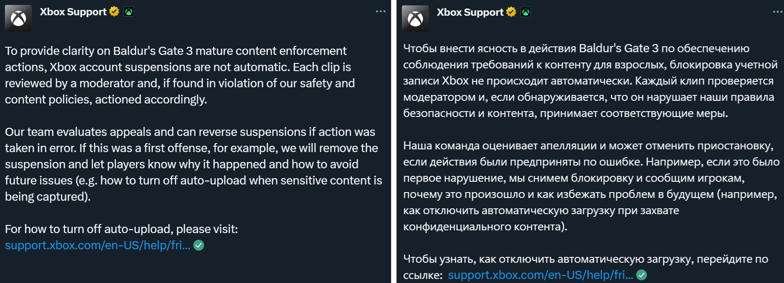Click the green Xbox affiliation badge, Russian post
The width and height of the screenshot is (784, 283).
526,12
